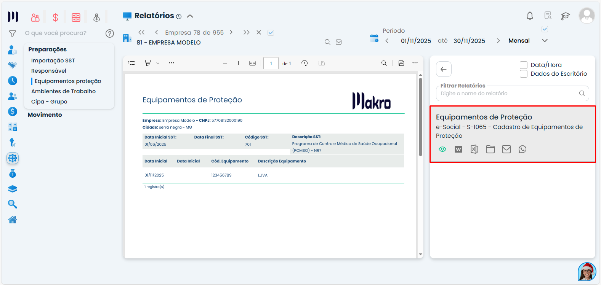Go to previous period

tap(387, 41)
